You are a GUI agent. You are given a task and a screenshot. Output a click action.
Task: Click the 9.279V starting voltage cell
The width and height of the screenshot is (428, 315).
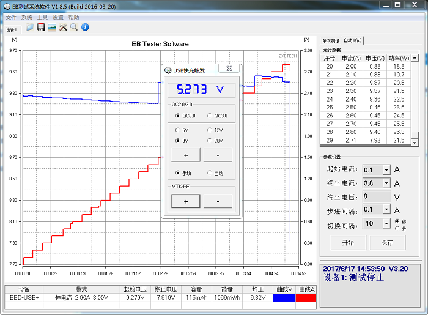point(135,297)
